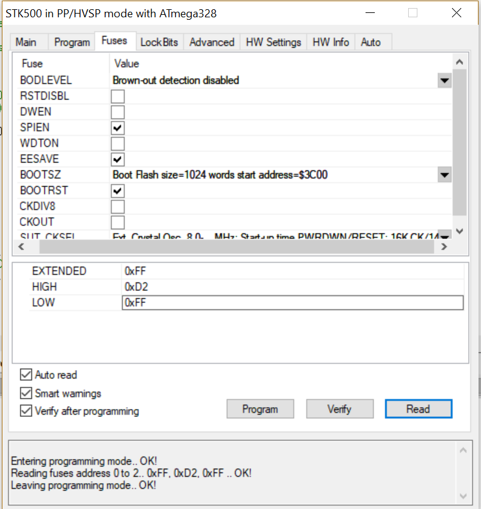Viewport: 481px width, 509px height.
Task: Toggle the Auto read checkbox
Action: 26,374
